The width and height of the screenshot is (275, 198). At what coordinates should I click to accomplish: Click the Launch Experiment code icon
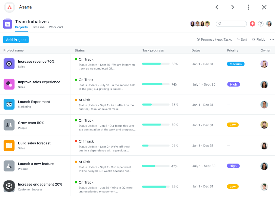(x=9, y=104)
